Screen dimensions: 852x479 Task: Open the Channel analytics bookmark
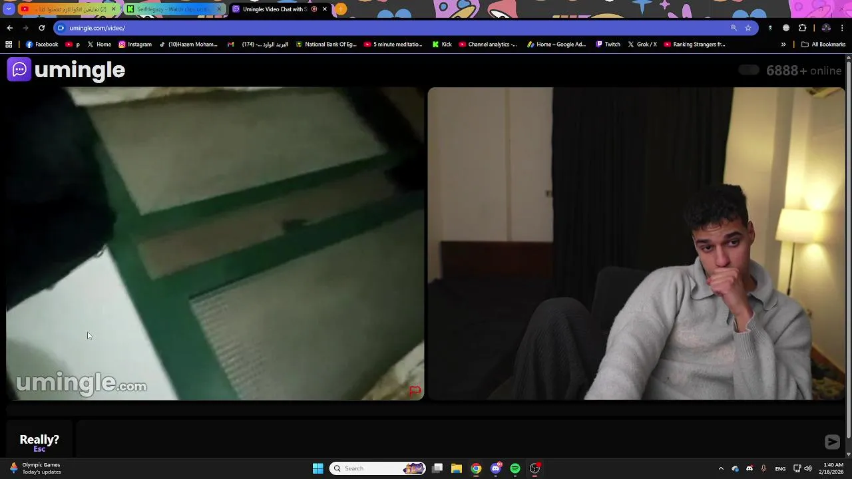pos(488,45)
